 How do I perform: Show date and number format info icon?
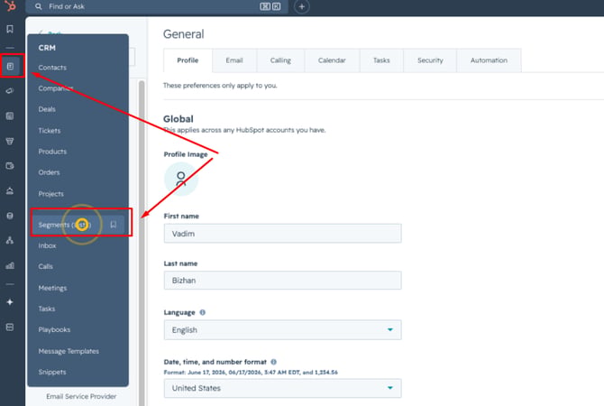273,362
